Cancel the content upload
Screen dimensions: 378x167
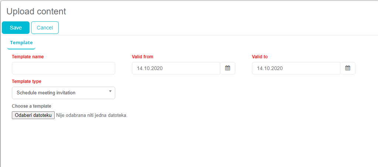pyautogui.click(x=45, y=28)
